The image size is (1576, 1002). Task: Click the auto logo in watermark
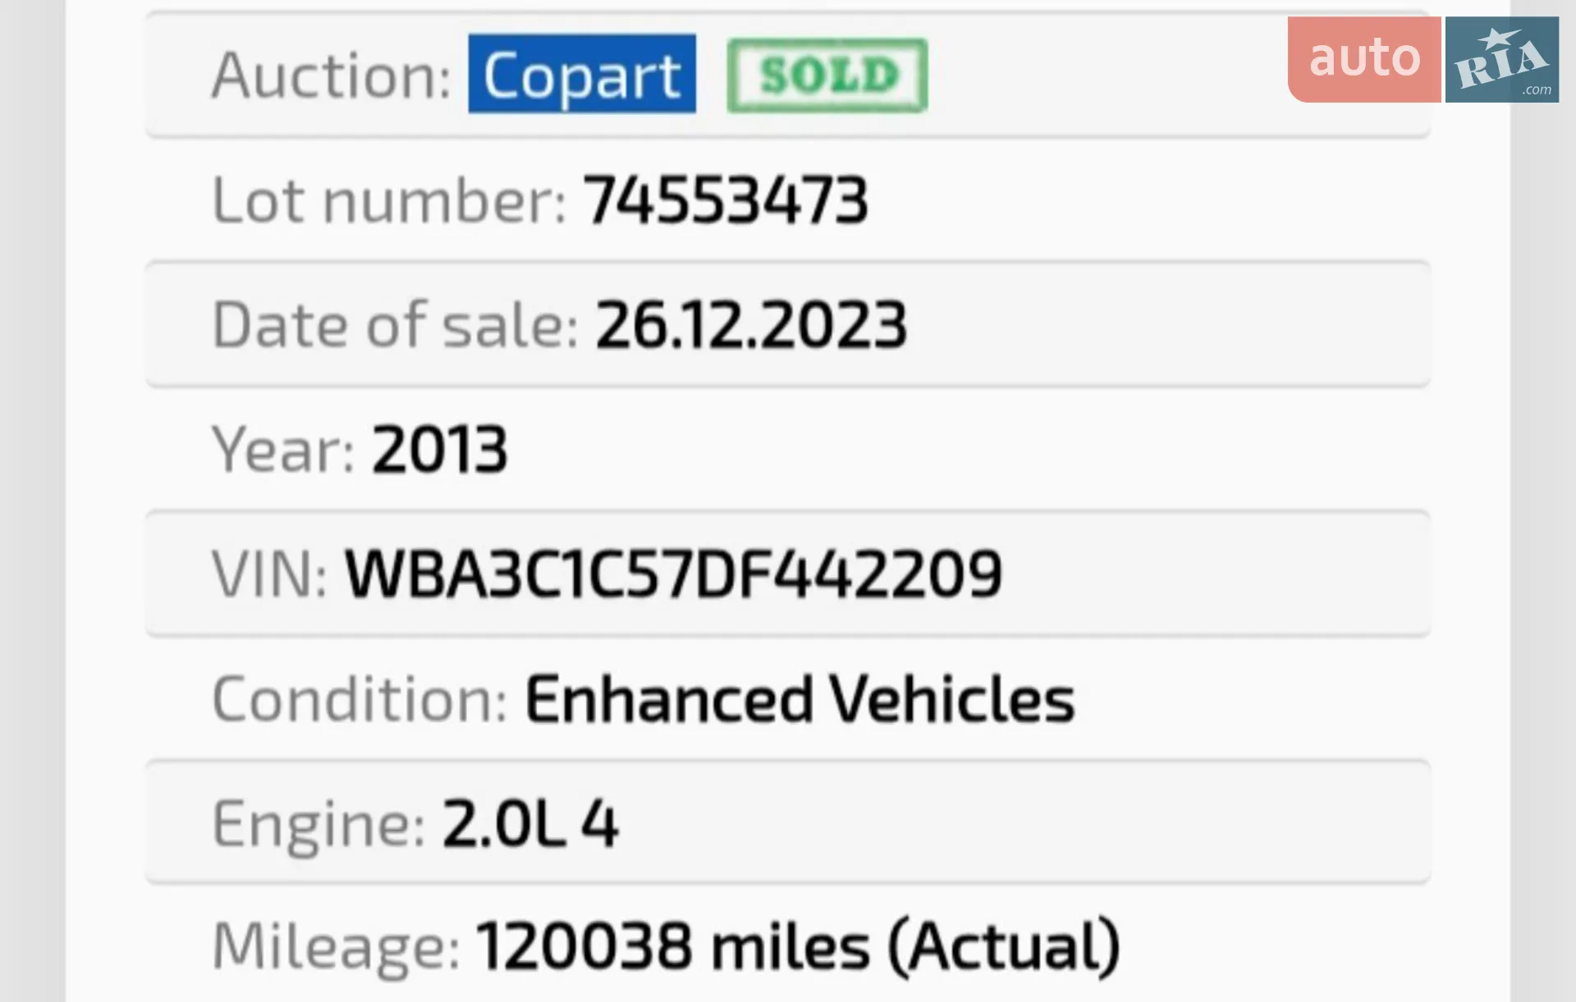tap(1364, 59)
